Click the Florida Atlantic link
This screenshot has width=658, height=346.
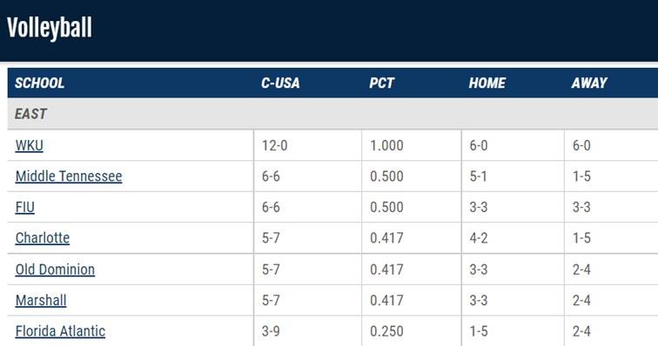point(60,331)
